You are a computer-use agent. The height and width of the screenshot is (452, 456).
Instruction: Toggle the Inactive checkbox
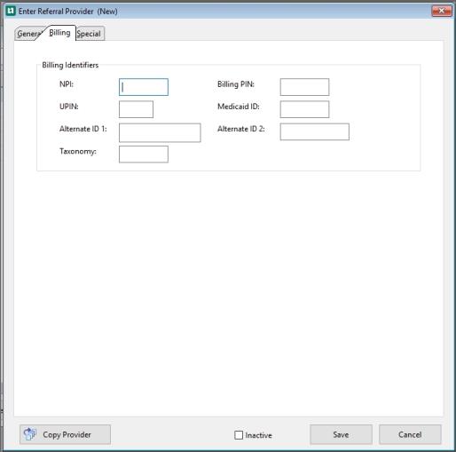[239, 435]
